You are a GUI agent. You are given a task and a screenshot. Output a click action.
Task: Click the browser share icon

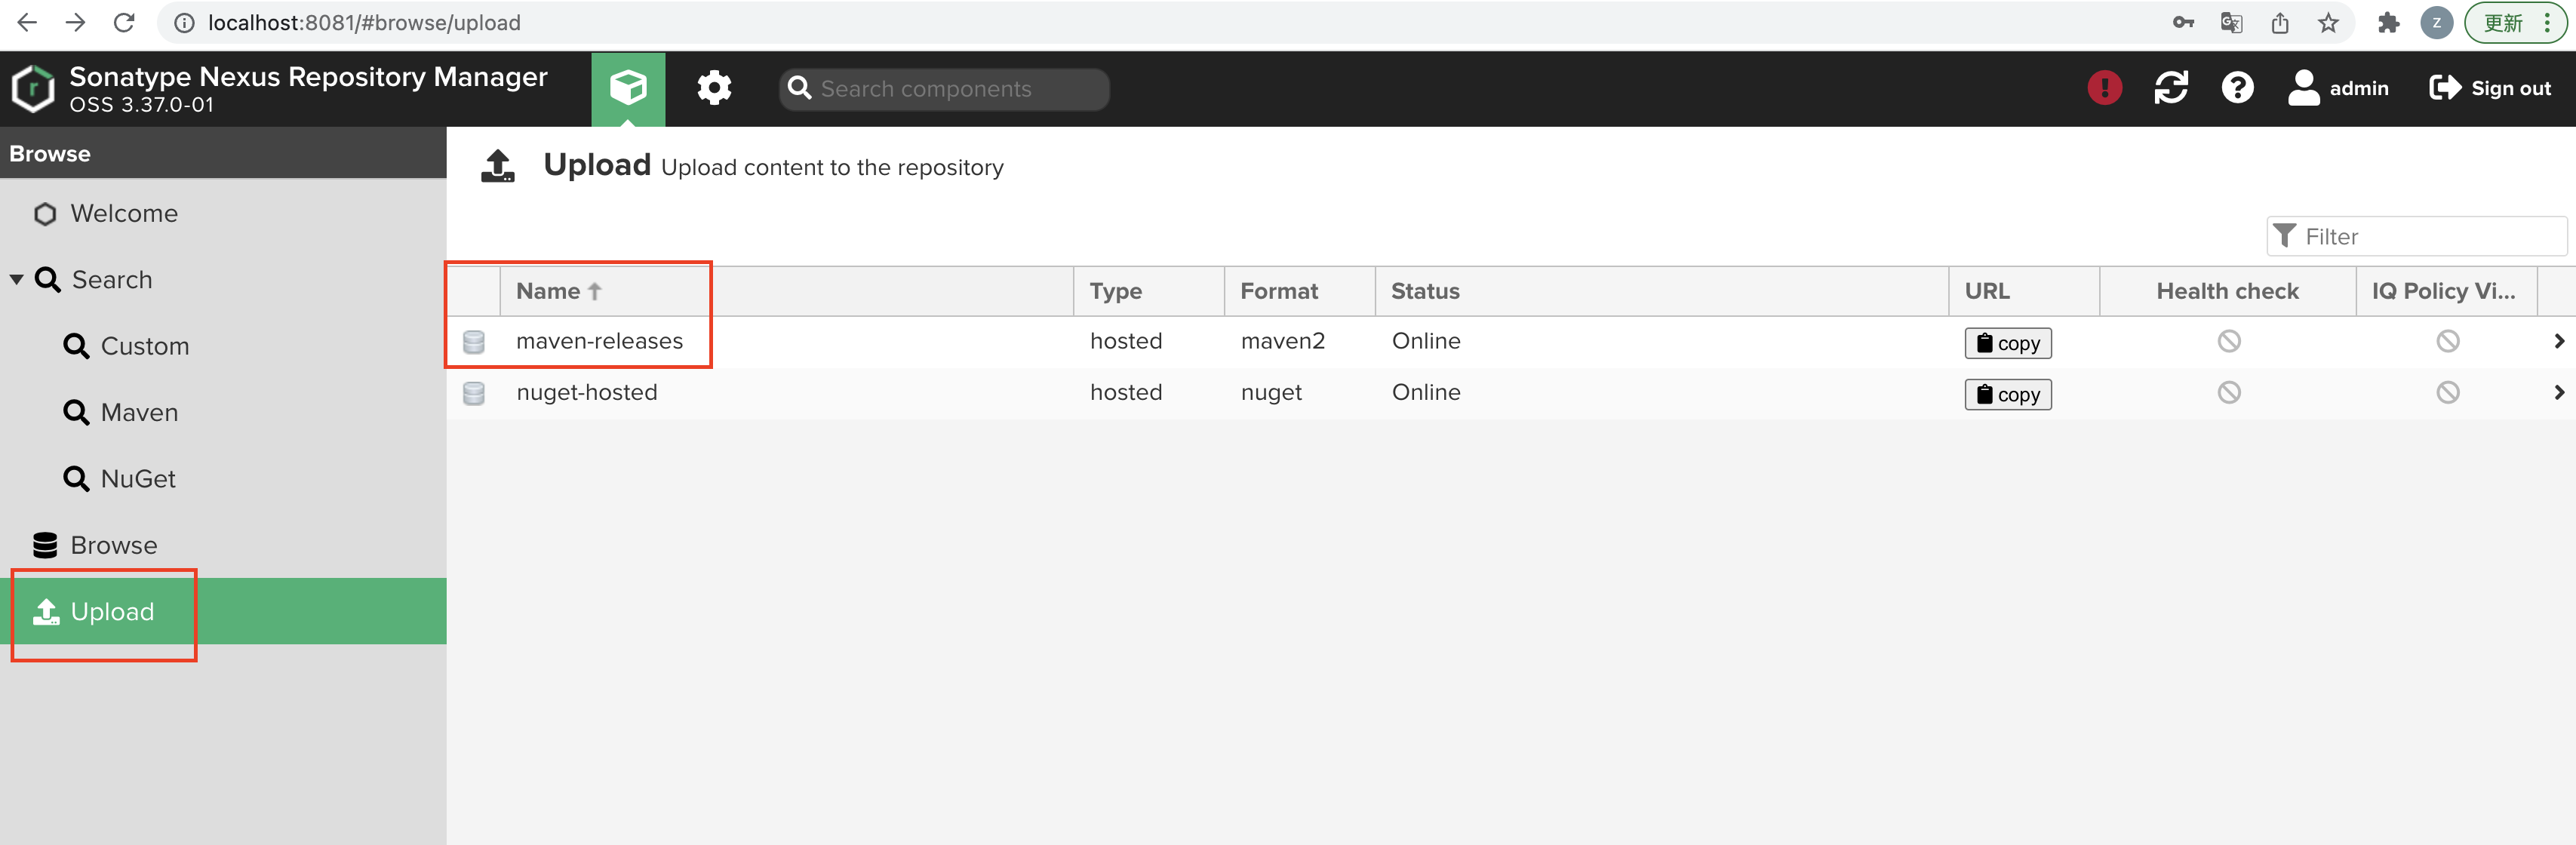[x=2280, y=22]
